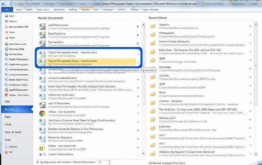Screen dimensions: 262x165
Task: Click folder icon for Photographie recent place
Action: [153, 35]
